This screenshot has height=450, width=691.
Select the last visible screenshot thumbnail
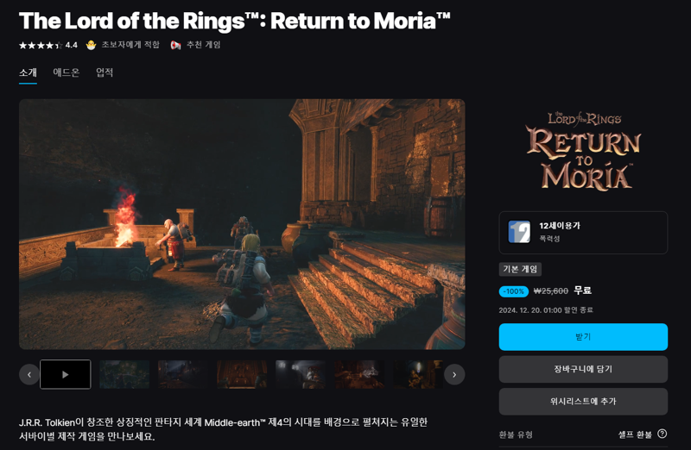[418, 374]
